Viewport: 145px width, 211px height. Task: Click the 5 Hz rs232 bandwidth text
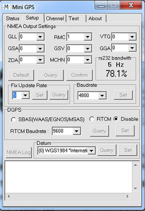coord(116,65)
